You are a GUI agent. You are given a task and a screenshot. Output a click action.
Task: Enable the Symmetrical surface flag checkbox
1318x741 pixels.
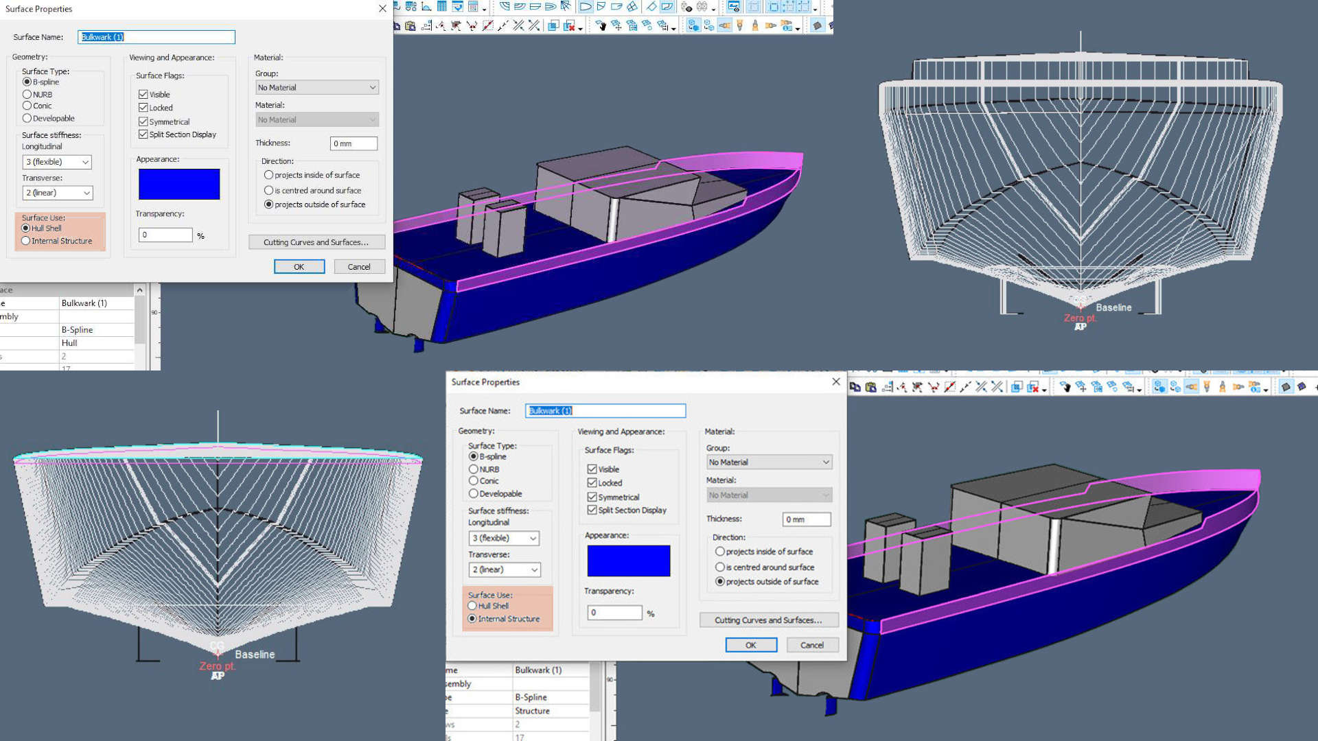pyautogui.click(x=143, y=121)
